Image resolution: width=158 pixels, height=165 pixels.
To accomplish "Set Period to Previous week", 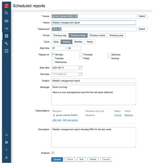I will 78,36.
